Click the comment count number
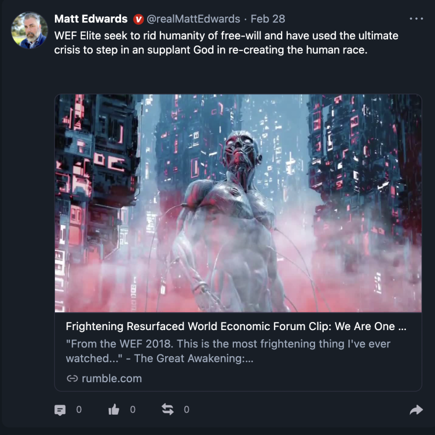435x435 pixels. (79, 410)
